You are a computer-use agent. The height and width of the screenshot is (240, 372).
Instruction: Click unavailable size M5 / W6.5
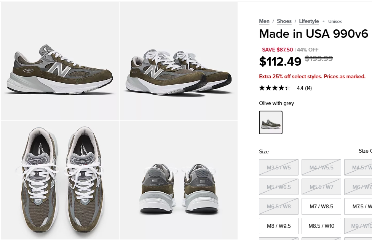[x=278, y=187]
